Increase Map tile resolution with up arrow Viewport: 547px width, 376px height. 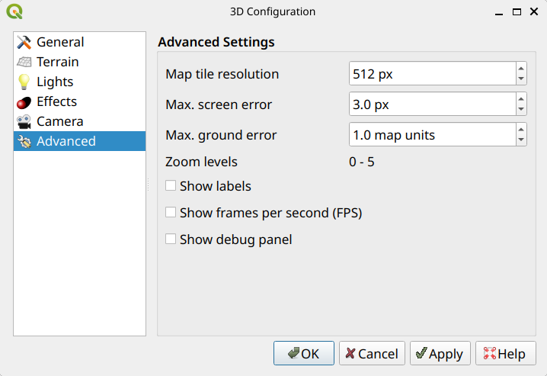(521, 68)
